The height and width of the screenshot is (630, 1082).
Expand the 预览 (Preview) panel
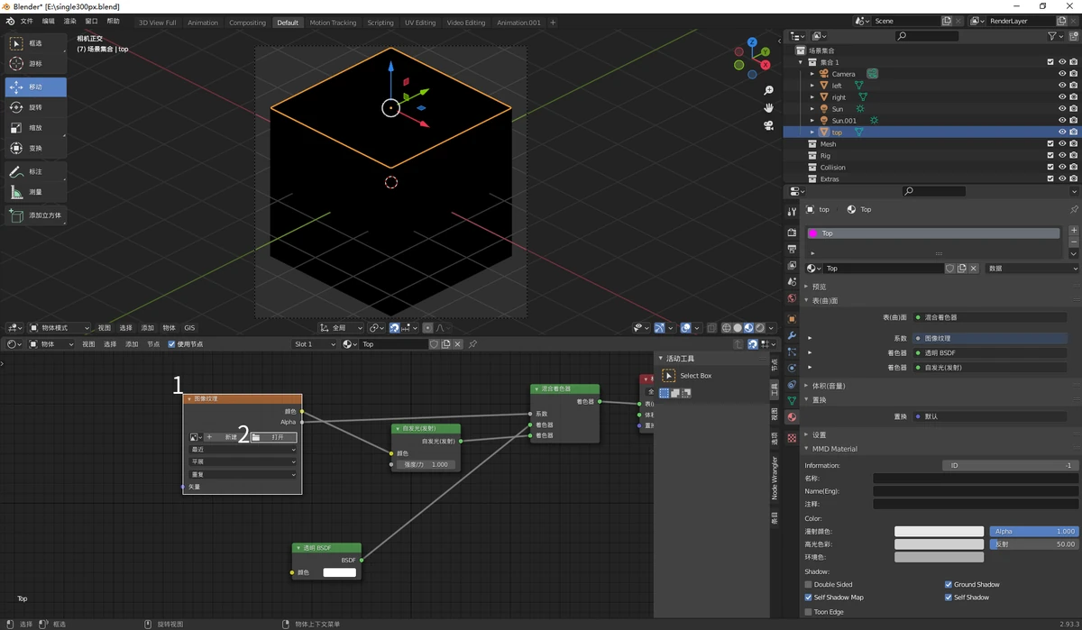click(819, 287)
